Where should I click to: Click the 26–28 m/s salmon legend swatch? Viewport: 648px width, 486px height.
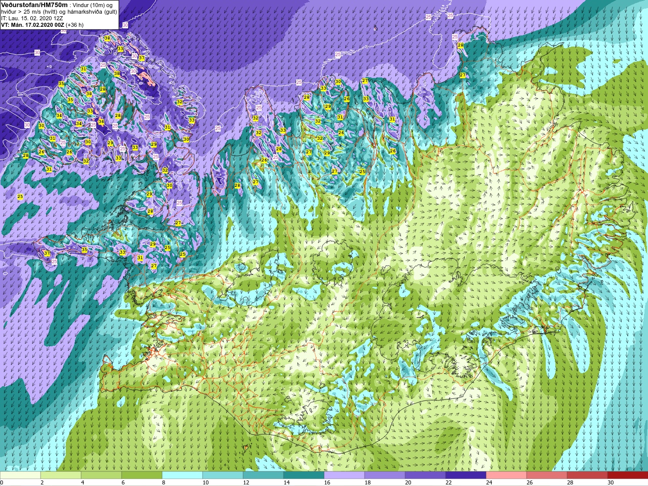click(547, 475)
